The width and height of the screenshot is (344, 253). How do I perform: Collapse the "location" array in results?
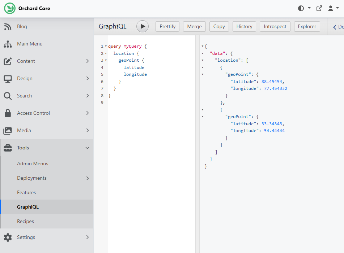coord(203,60)
